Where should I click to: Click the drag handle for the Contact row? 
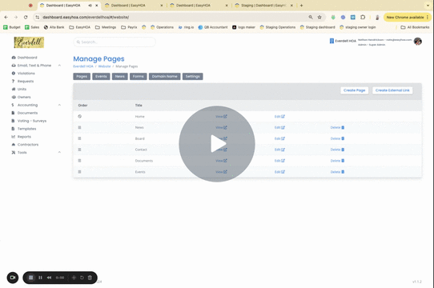(x=80, y=150)
